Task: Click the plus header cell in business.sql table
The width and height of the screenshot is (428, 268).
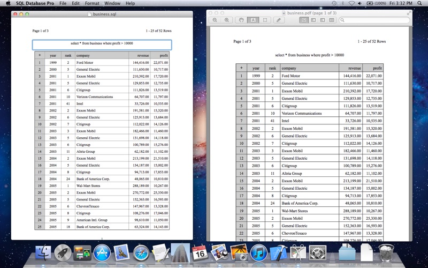Action: point(40,55)
